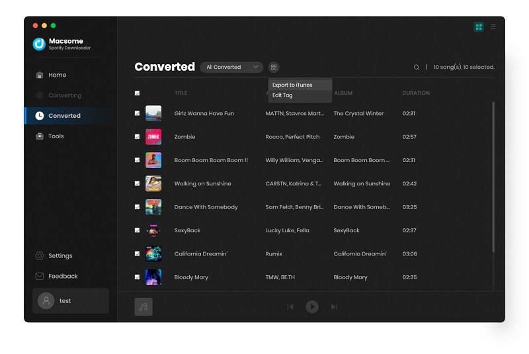Open the All Converted filter dropdown
529x354 pixels.
coord(231,67)
